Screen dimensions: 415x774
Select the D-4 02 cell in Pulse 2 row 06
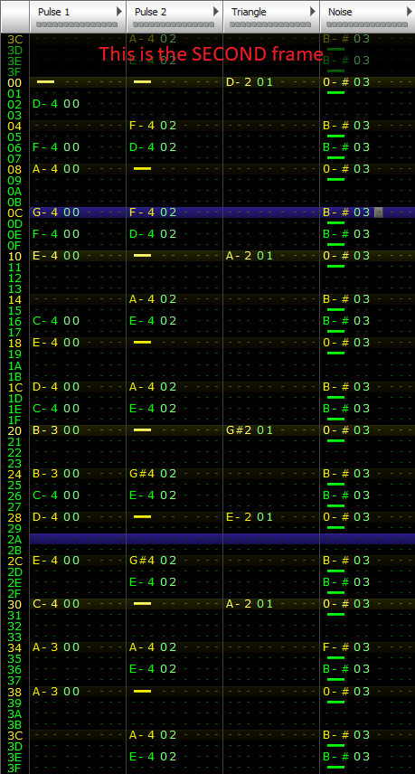click(x=153, y=147)
